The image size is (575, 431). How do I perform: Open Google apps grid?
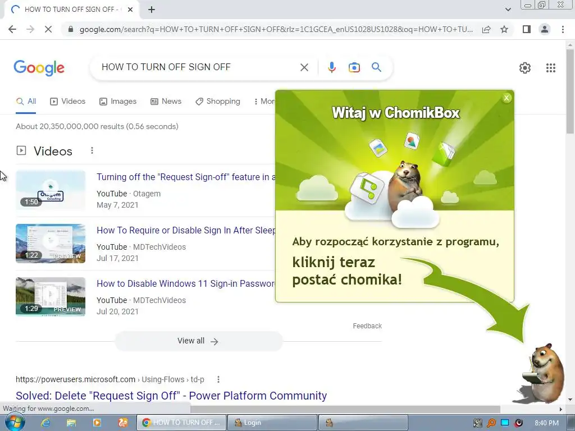[x=550, y=68]
